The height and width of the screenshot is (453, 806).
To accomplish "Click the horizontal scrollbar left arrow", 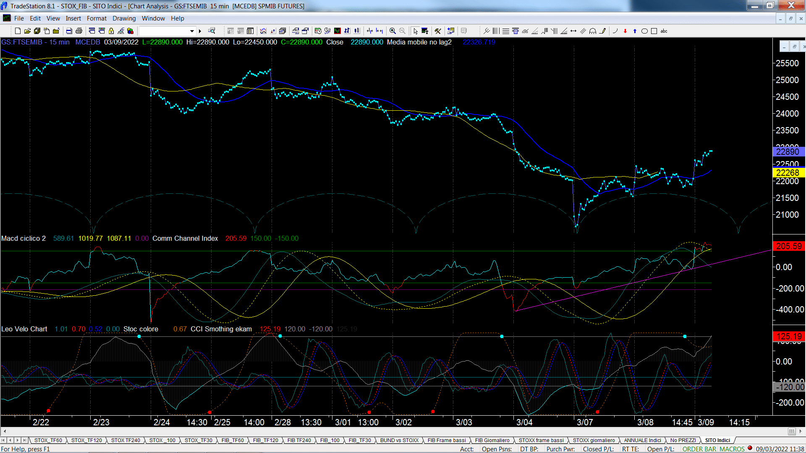I will pos(5,431).
